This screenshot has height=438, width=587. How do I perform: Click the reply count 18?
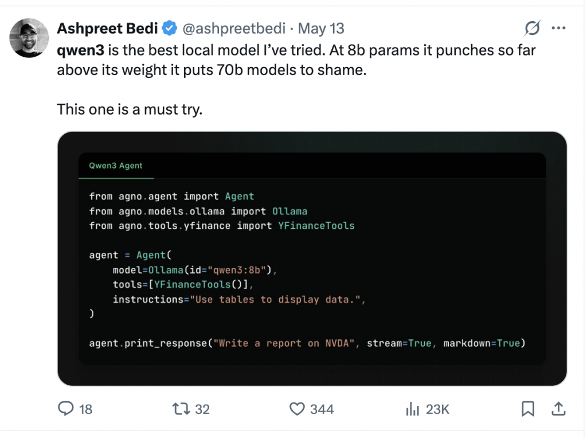click(85, 409)
